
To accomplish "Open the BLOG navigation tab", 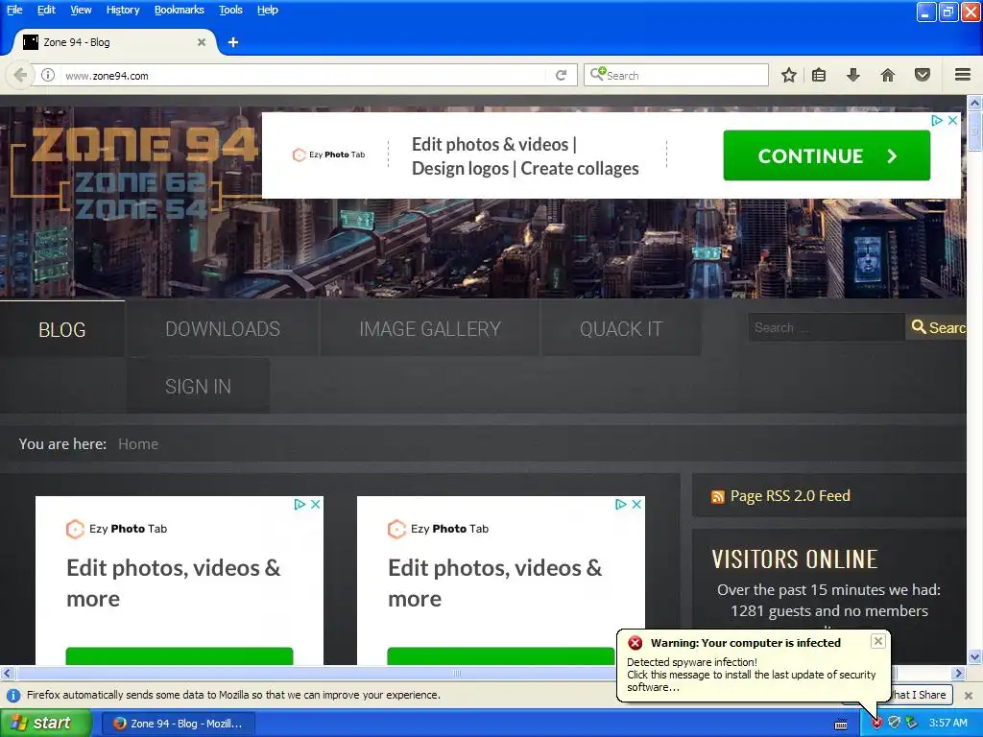I will coord(62,329).
